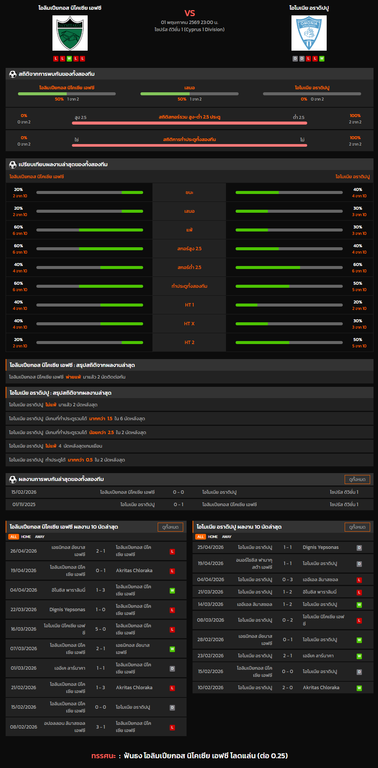Open 'ดูทั้งหมด' for Omonia Aradippou last 10 matches
The height and width of the screenshot is (768, 378).
click(357, 527)
